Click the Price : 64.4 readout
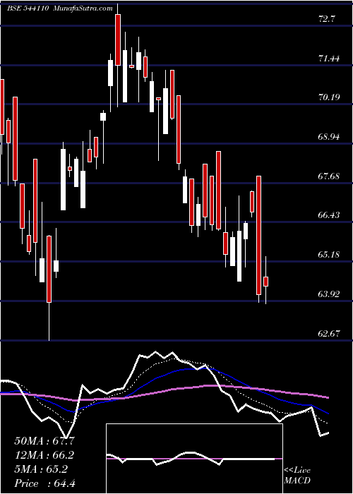353x494 pixels. point(44,483)
